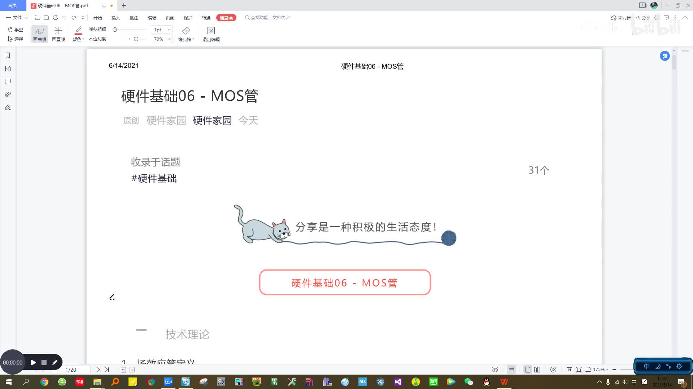
Task: Add a new tab with plus button
Action: click(x=124, y=5)
